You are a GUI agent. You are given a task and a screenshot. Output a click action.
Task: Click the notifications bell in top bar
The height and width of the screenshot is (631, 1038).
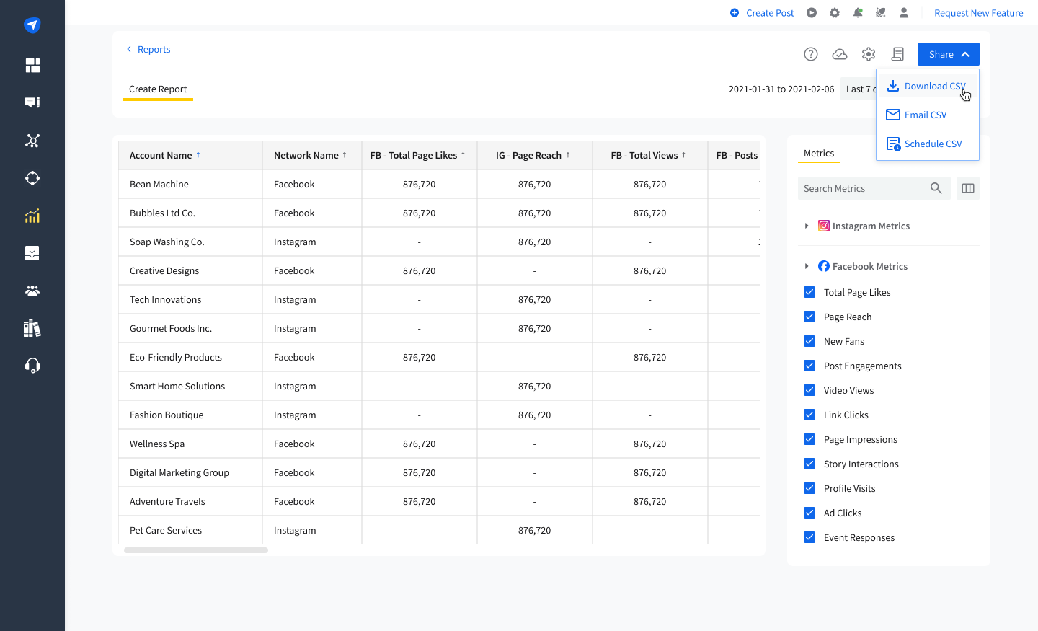click(x=858, y=13)
